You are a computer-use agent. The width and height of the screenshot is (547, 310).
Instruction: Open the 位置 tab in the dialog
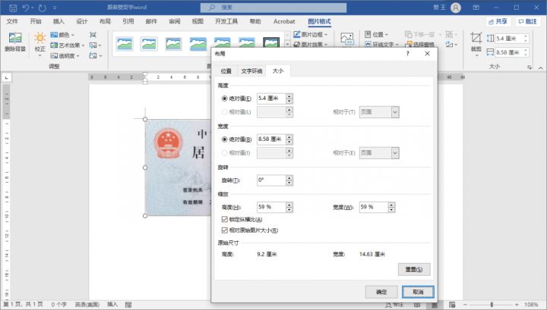tap(226, 71)
